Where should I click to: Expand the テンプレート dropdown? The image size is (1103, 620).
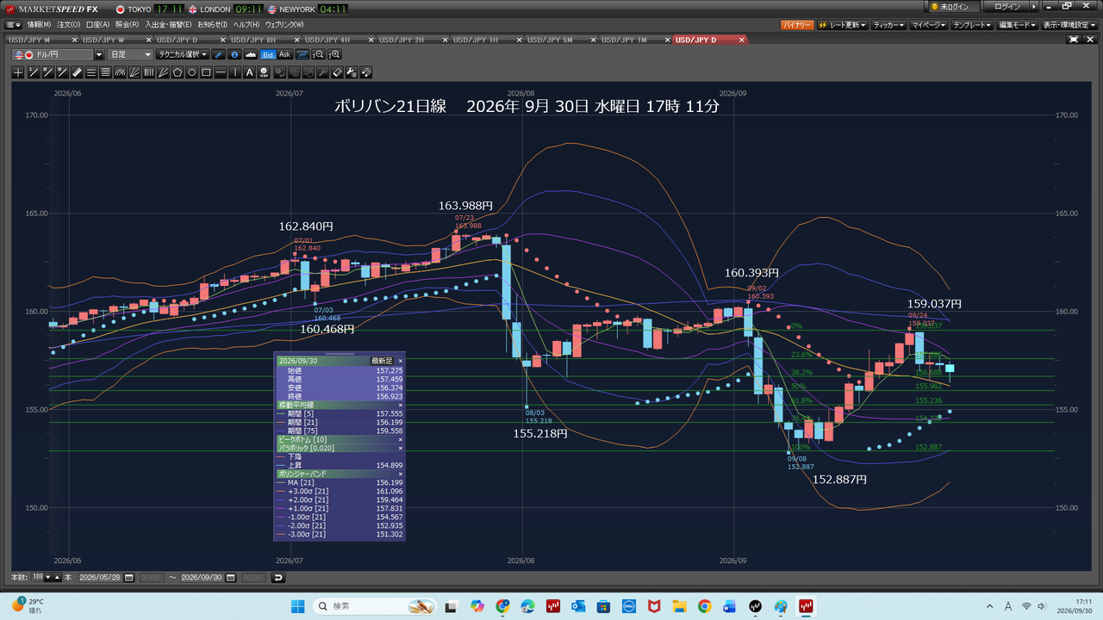974,25
